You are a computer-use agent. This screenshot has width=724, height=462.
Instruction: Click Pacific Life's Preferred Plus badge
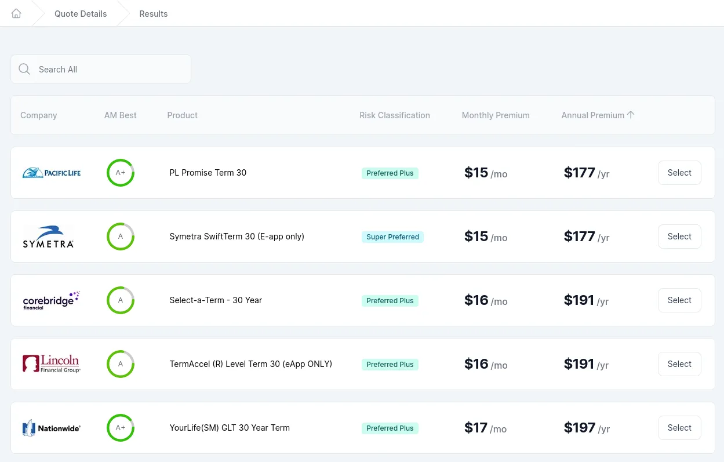click(390, 173)
